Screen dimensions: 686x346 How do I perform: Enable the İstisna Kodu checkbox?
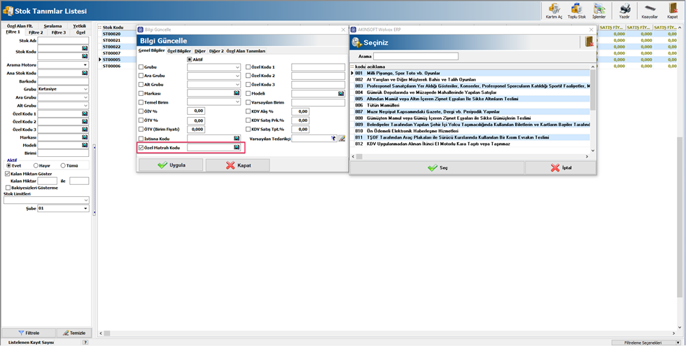click(x=141, y=139)
